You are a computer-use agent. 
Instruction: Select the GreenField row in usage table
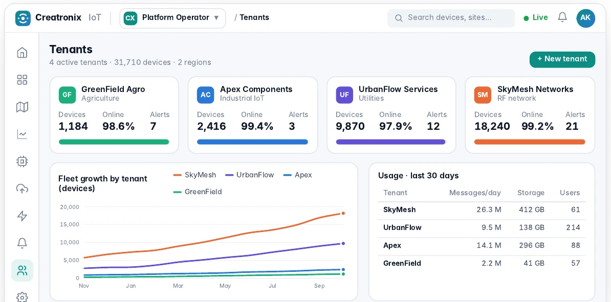[482, 264]
